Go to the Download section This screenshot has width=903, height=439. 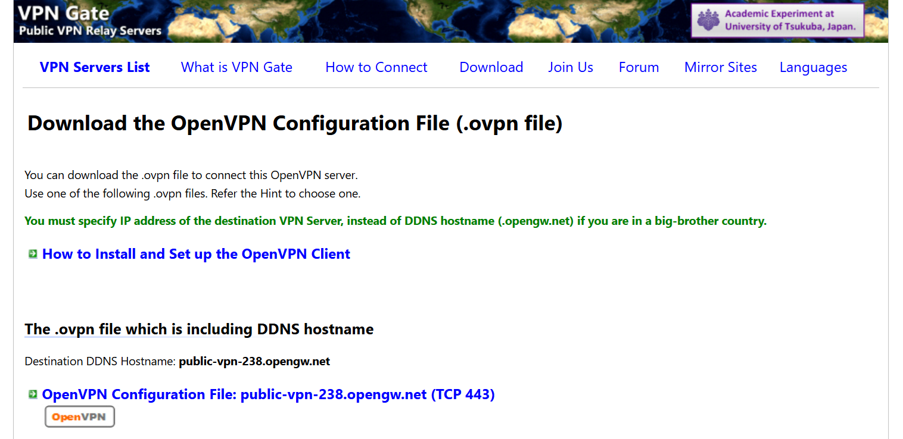491,67
